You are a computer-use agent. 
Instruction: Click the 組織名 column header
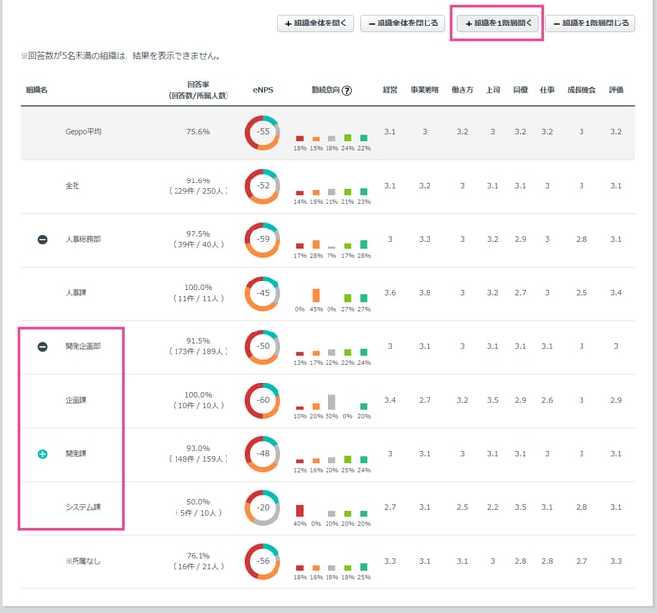(37, 90)
